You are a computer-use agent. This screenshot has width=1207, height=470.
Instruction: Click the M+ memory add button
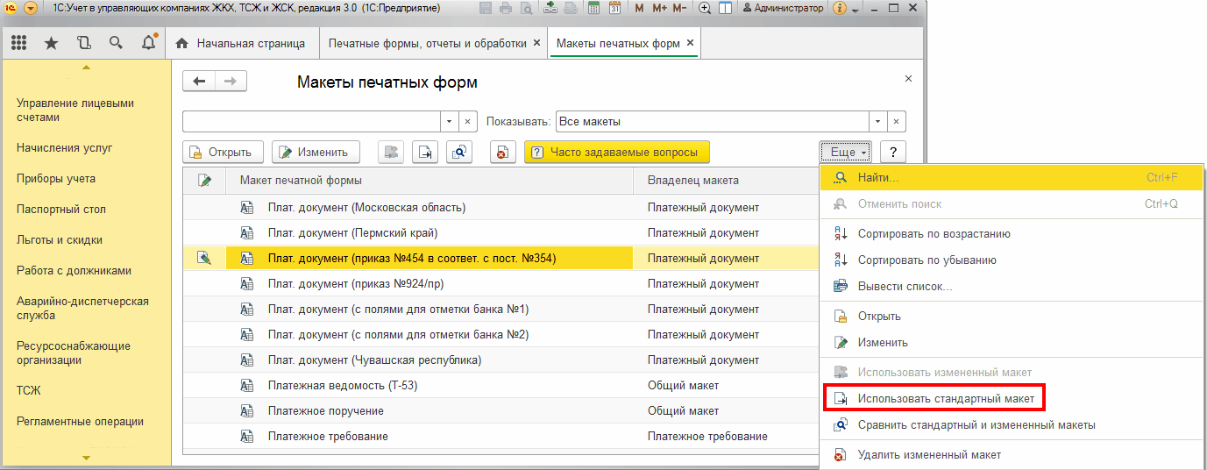[659, 8]
